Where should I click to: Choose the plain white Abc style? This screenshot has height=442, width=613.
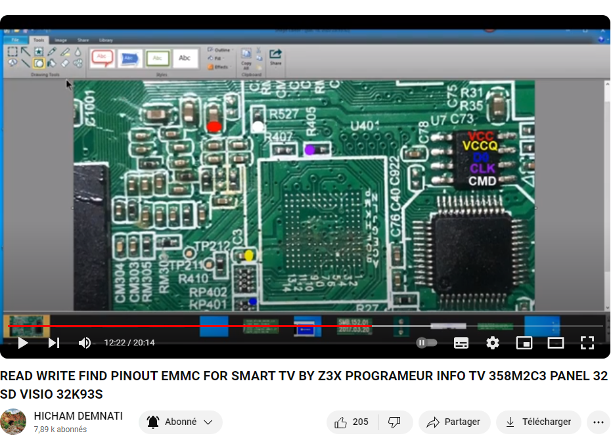tap(185, 58)
